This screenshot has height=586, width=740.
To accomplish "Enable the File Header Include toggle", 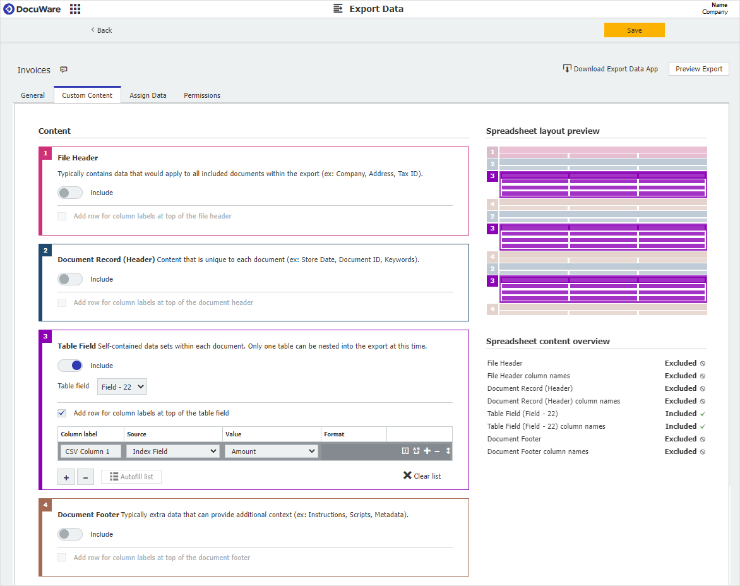I will pos(69,193).
